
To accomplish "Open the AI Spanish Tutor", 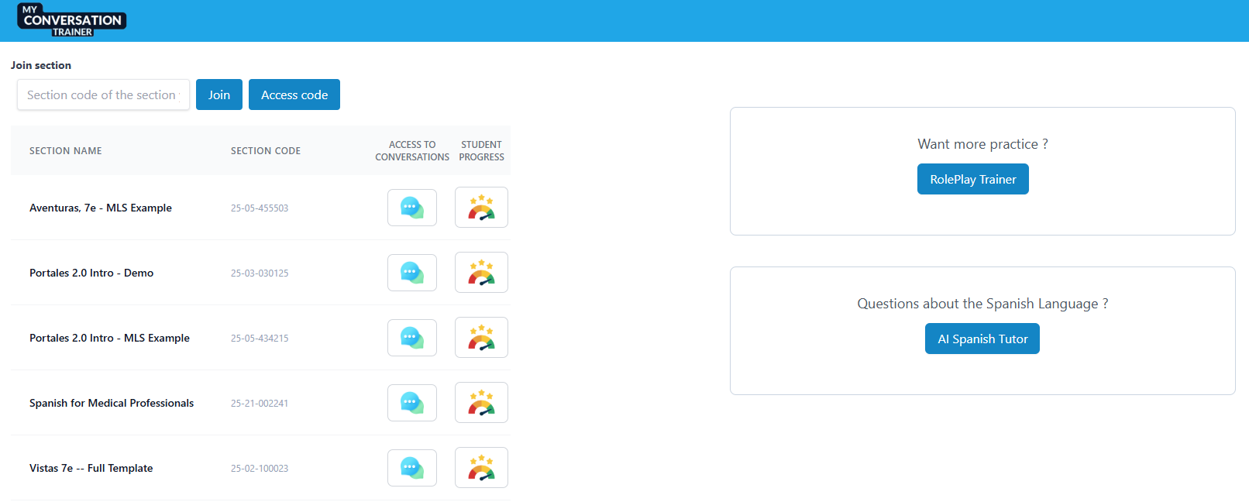I will click(x=982, y=339).
